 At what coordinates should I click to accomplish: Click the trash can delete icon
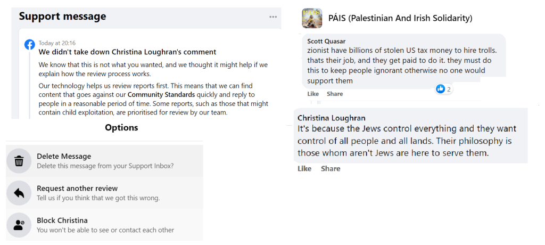[19, 161]
